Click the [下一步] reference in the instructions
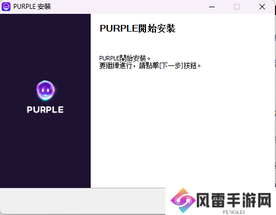The width and height of the screenshot is (276, 215). pyautogui.click(x=171, y=65)
